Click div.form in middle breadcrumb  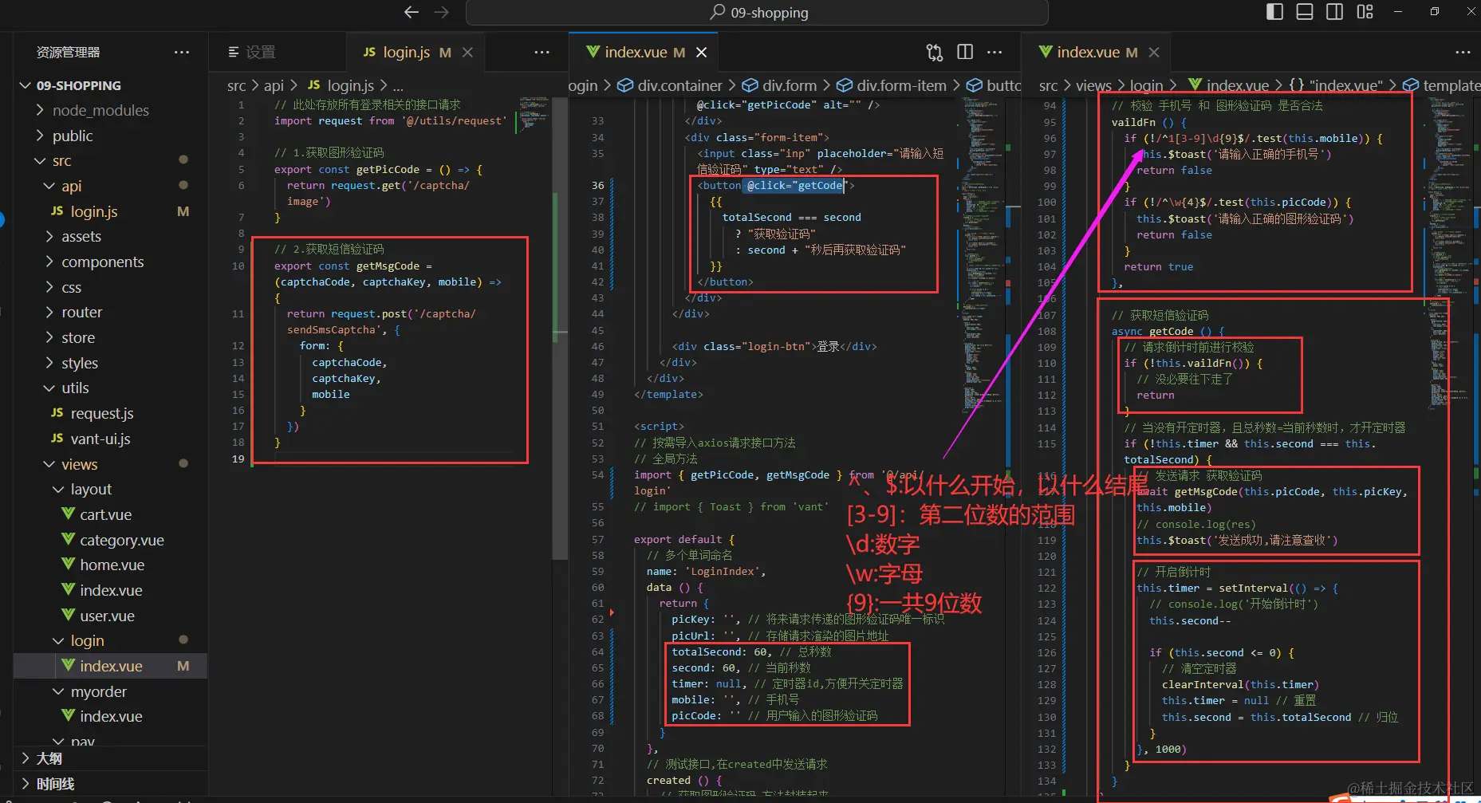point(790,85)
